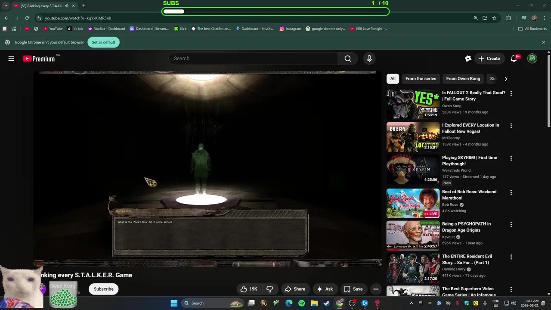The height and width of the screenshot is (310, 551).
Task: Click the zoom magnifier in address bar
Action: coord(476,18)
